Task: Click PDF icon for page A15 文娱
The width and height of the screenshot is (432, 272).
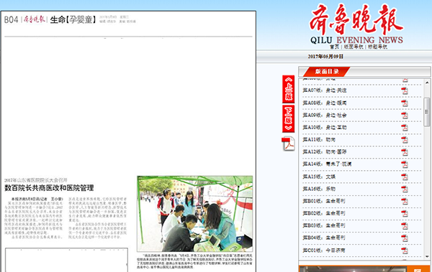Action: 405,177
